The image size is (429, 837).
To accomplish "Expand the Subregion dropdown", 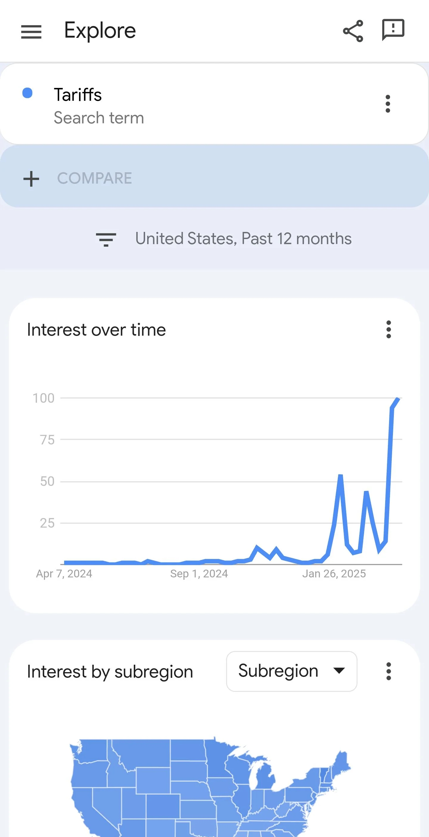I will [x=291, y=671].
